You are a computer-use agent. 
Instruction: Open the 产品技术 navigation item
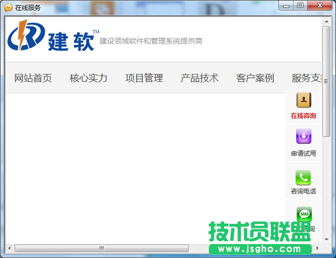[x=199, y=78]
